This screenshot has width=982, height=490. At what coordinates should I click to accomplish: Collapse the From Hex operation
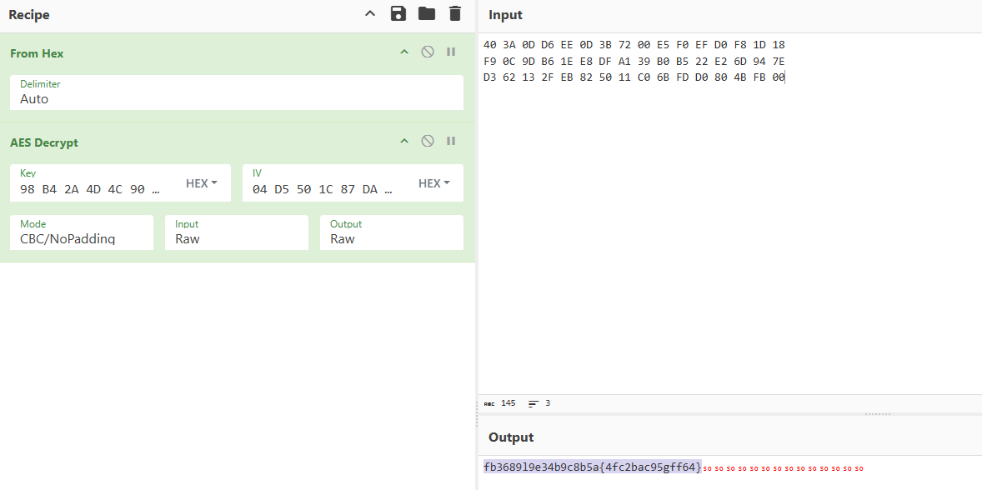(404, 52)
